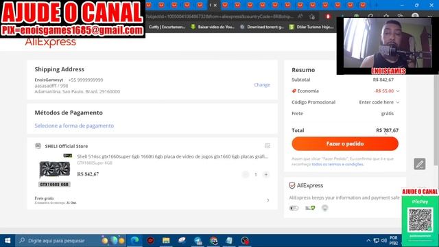The height and width of the screenshot is (247, 439).
Task: Click the read aloud icon in address bar
Action: (300, 16)
